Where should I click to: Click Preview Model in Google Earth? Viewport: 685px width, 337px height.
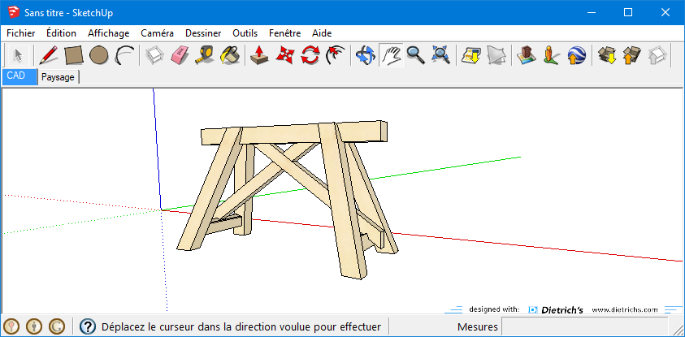click(x=577, y=55)
